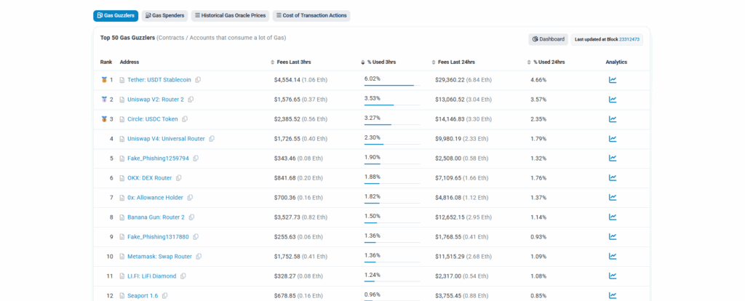Image resolution: width=745 pixels, height=301 pixels.
Task: Open analytics chart for Fake_Phishing1259794
Action: coord(613,158)
